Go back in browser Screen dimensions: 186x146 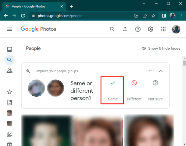pyautogui.click(x=6, y=16)
